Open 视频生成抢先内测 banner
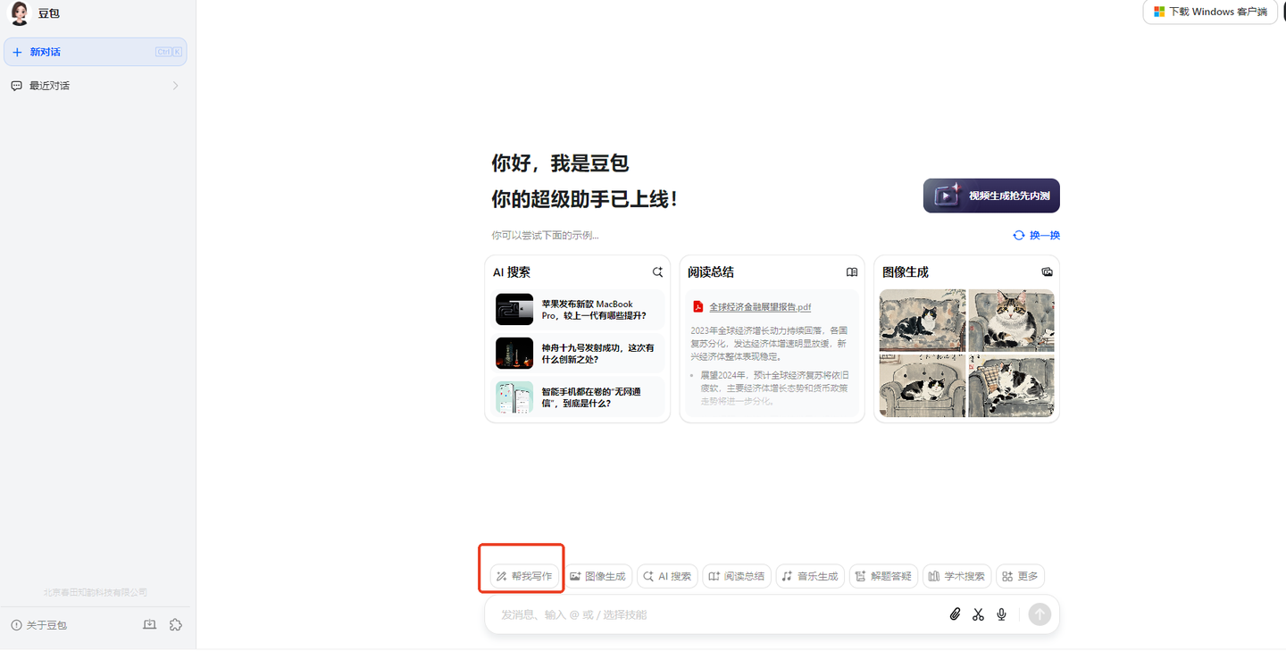1286x651 pixels. tap(991, 196)
